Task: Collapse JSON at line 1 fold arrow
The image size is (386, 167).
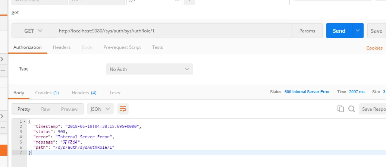Action: [24, 122]
